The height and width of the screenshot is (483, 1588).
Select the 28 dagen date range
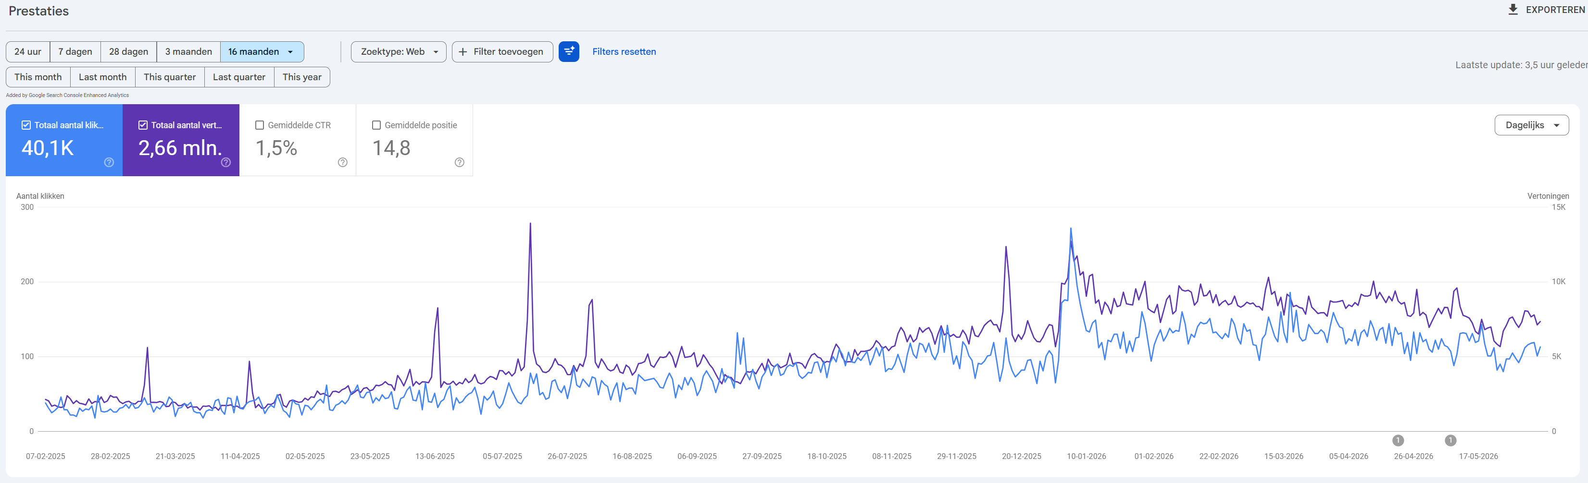coord(128,52)
